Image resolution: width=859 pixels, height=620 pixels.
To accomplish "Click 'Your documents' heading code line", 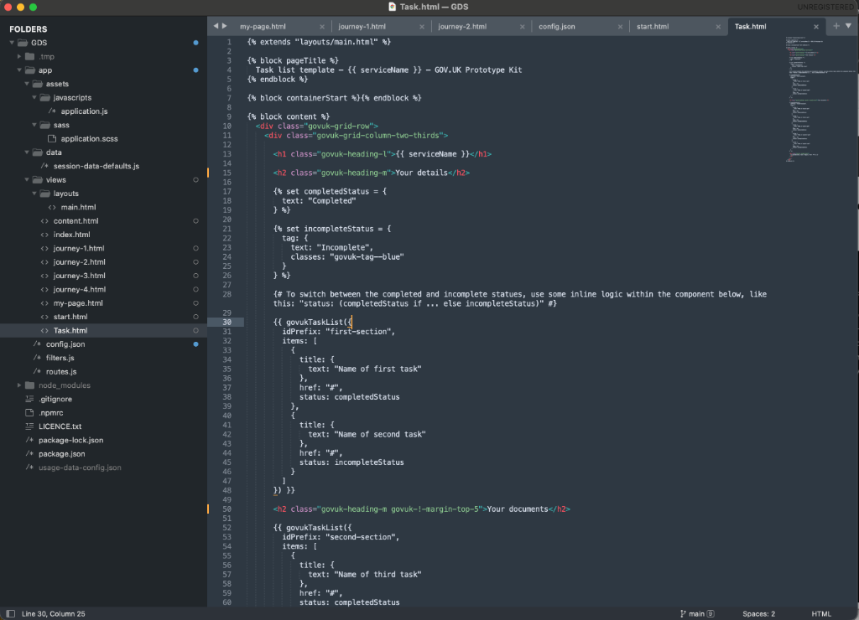I will [x=421, y=509].
